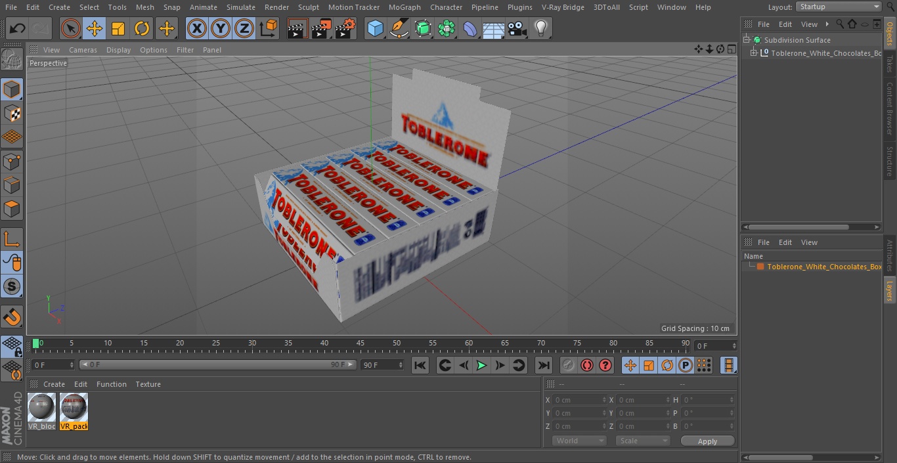Select the VR_pack material thumbnail
Screen dimensions: 897x463
click(x=74, y=412)
